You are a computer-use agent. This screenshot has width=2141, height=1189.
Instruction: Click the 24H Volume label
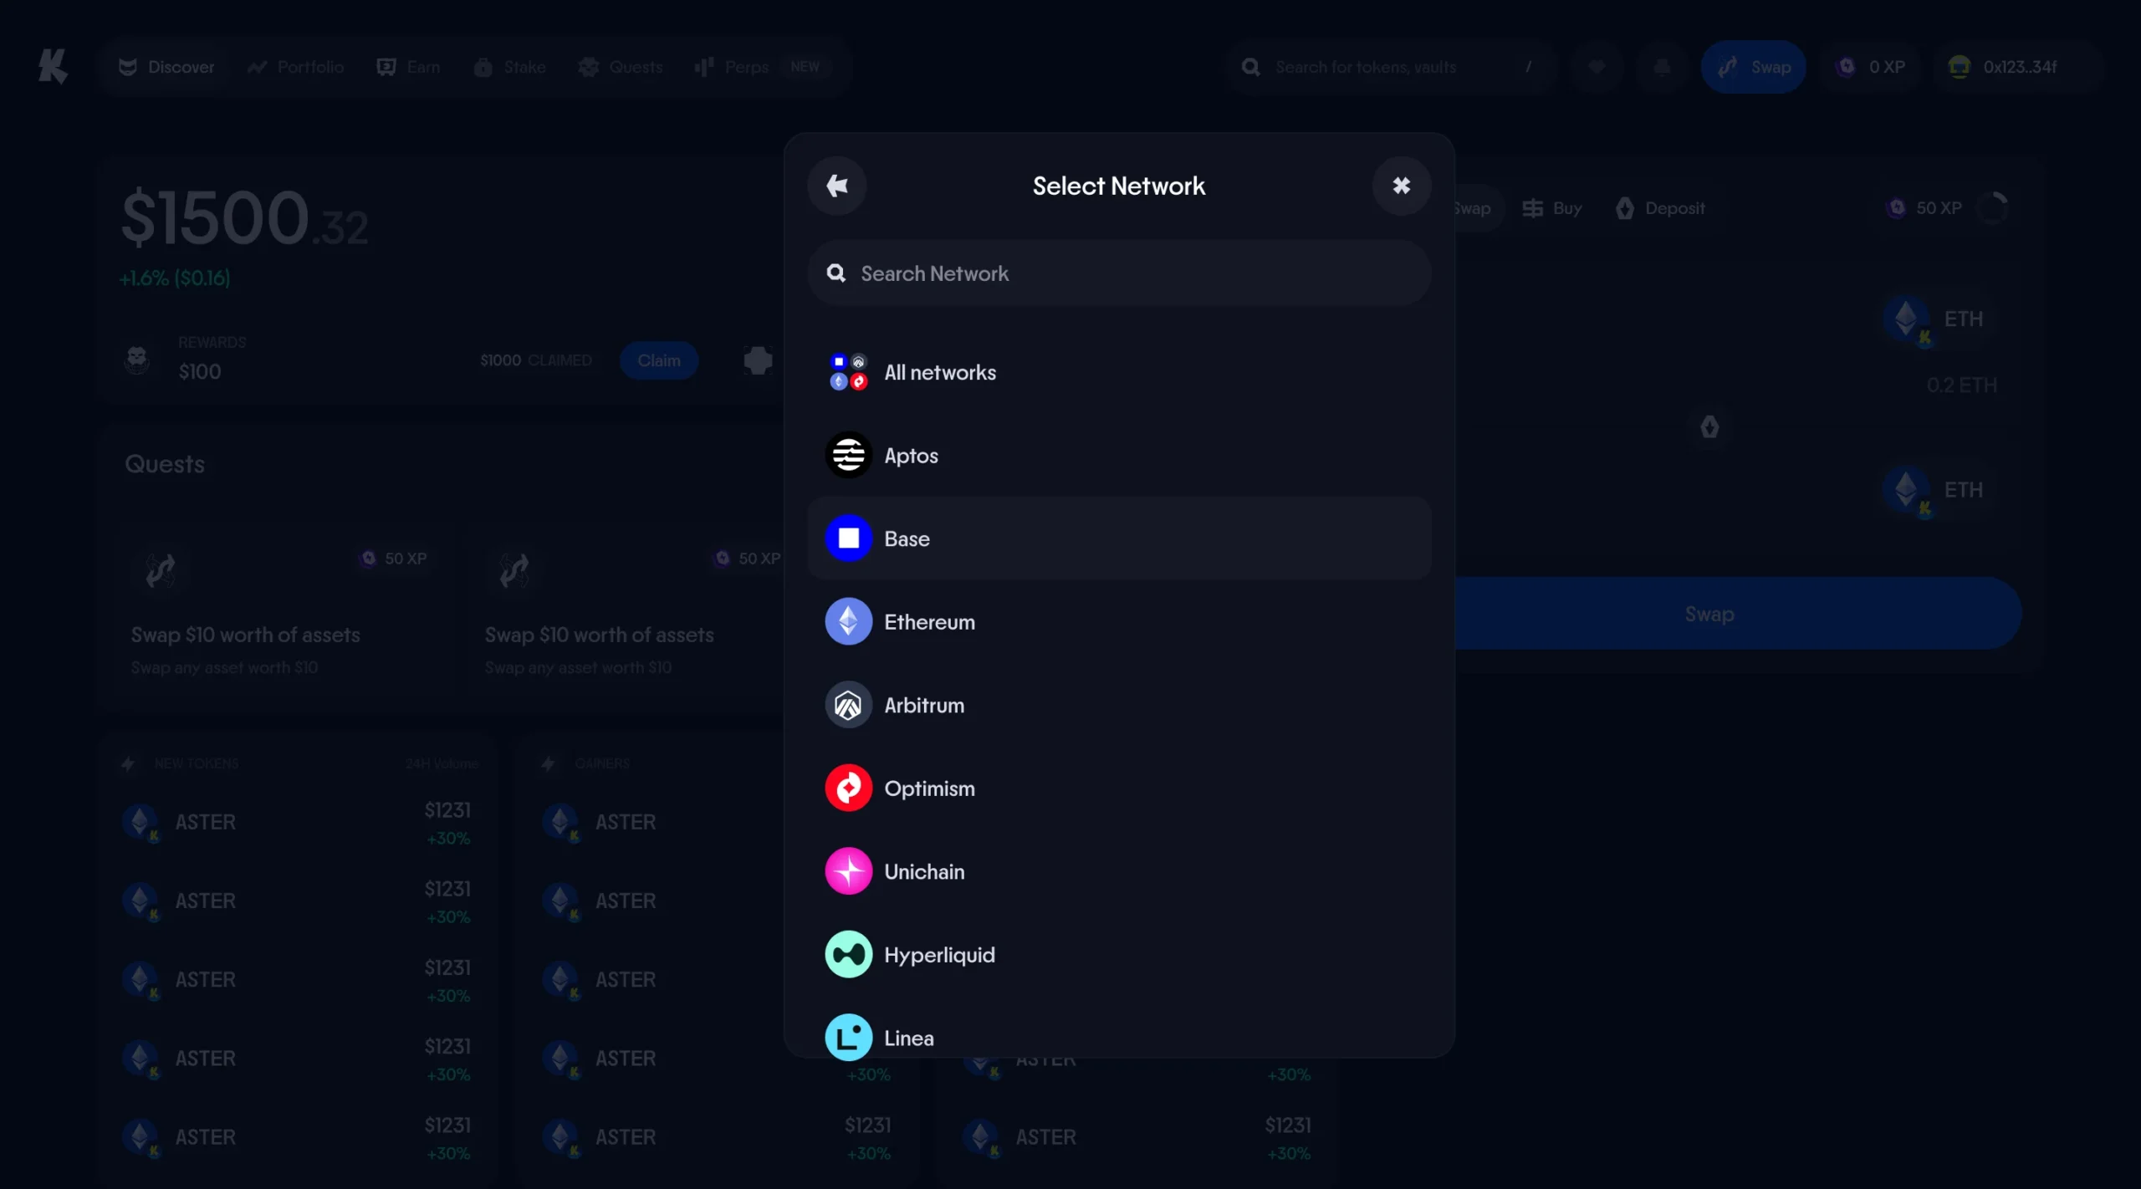[442, 763]
